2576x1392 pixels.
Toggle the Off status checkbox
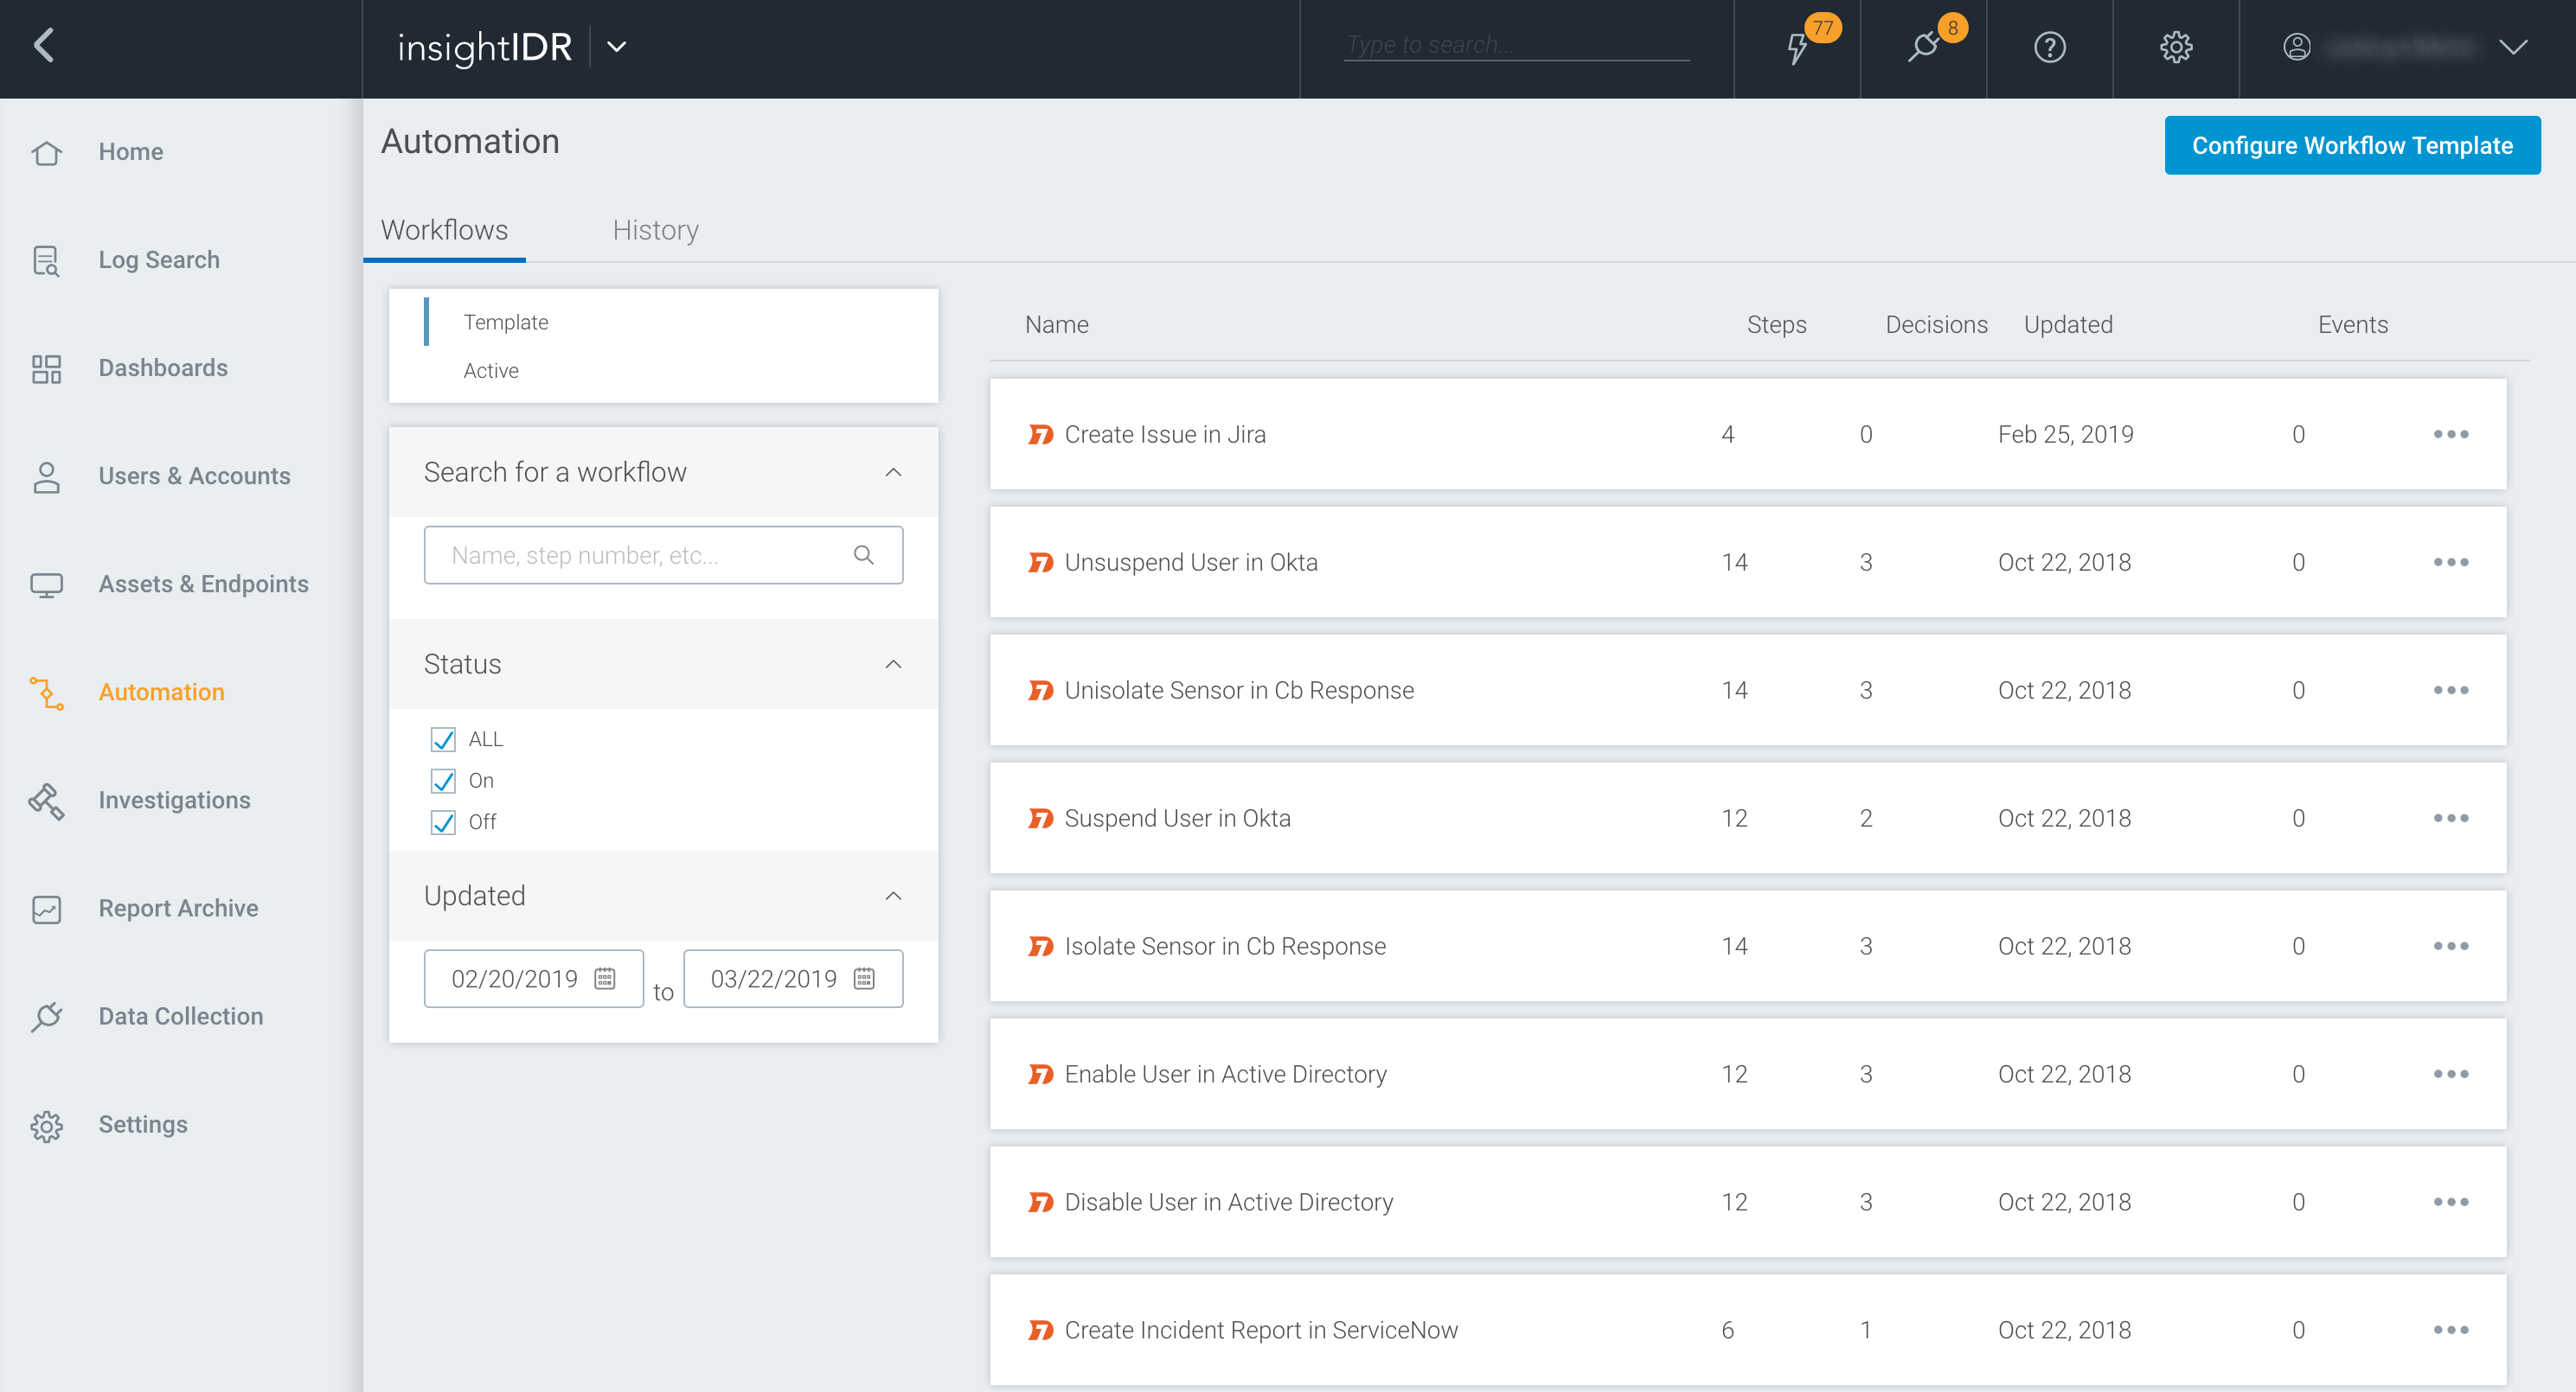point(443,821)
